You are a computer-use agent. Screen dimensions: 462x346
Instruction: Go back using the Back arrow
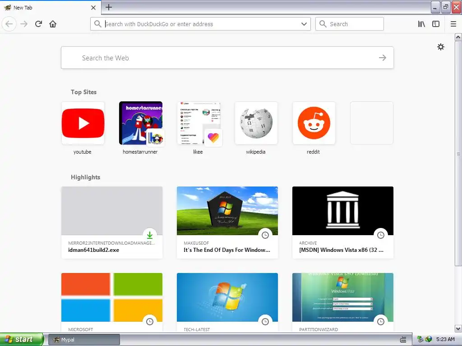click(9, 24)
